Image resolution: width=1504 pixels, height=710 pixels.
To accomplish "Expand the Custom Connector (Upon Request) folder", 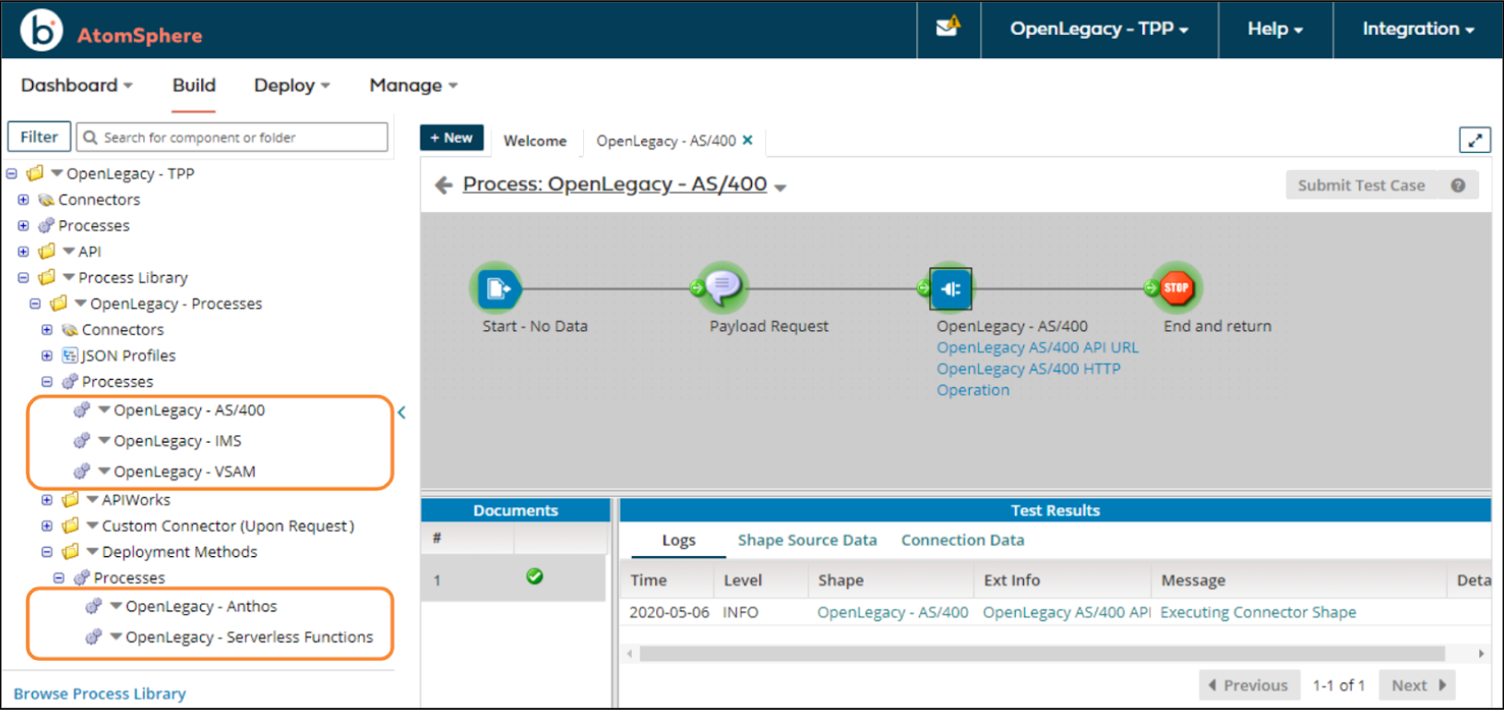I will click(47, 526).
